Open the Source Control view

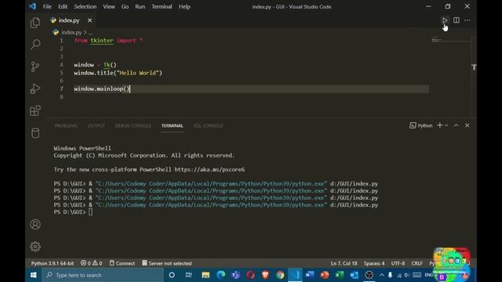35,67
